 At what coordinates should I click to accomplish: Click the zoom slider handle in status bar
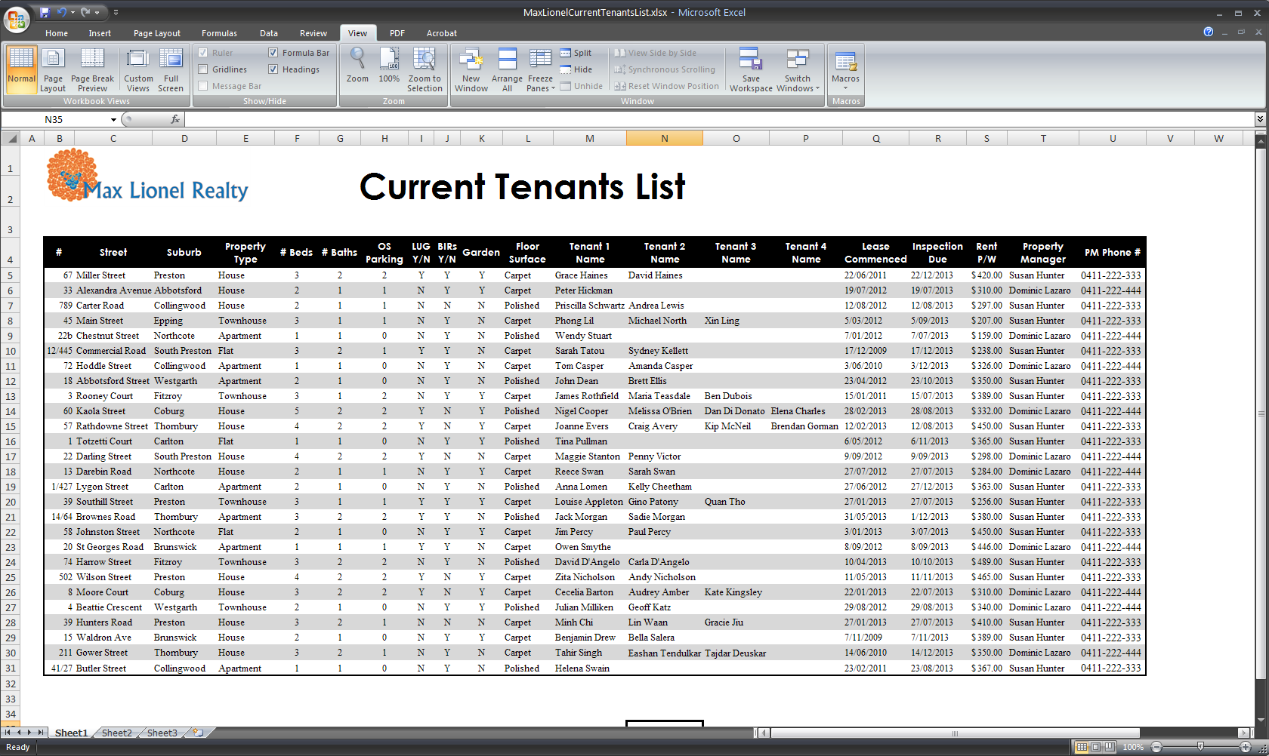[1200, 747]
